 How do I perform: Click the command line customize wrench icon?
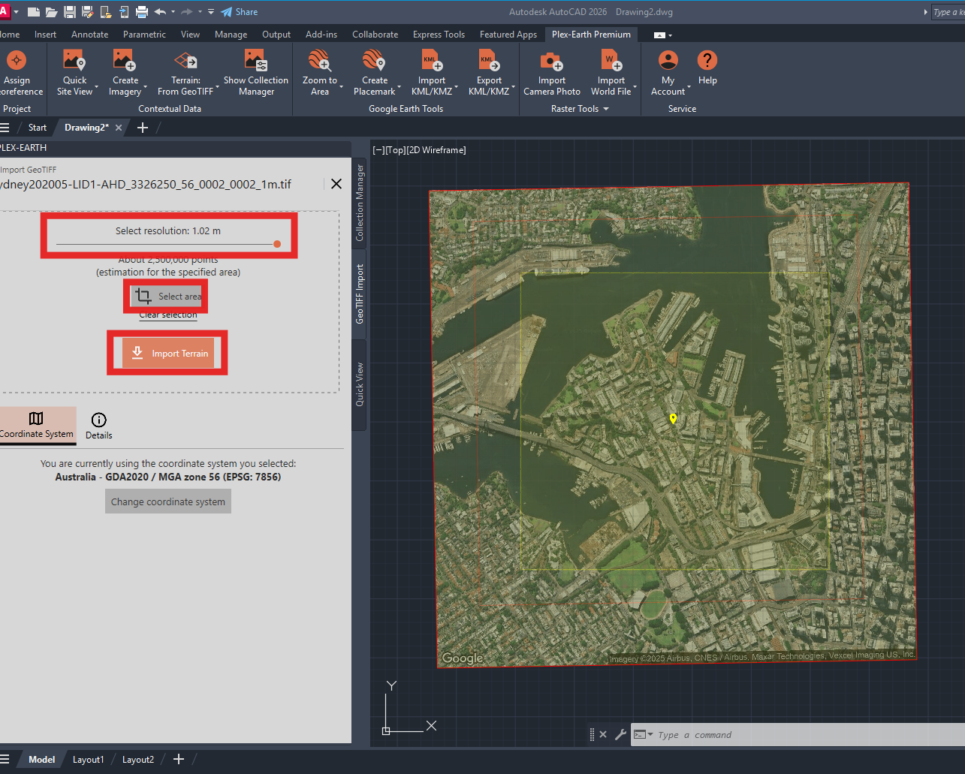coord(620,735)
